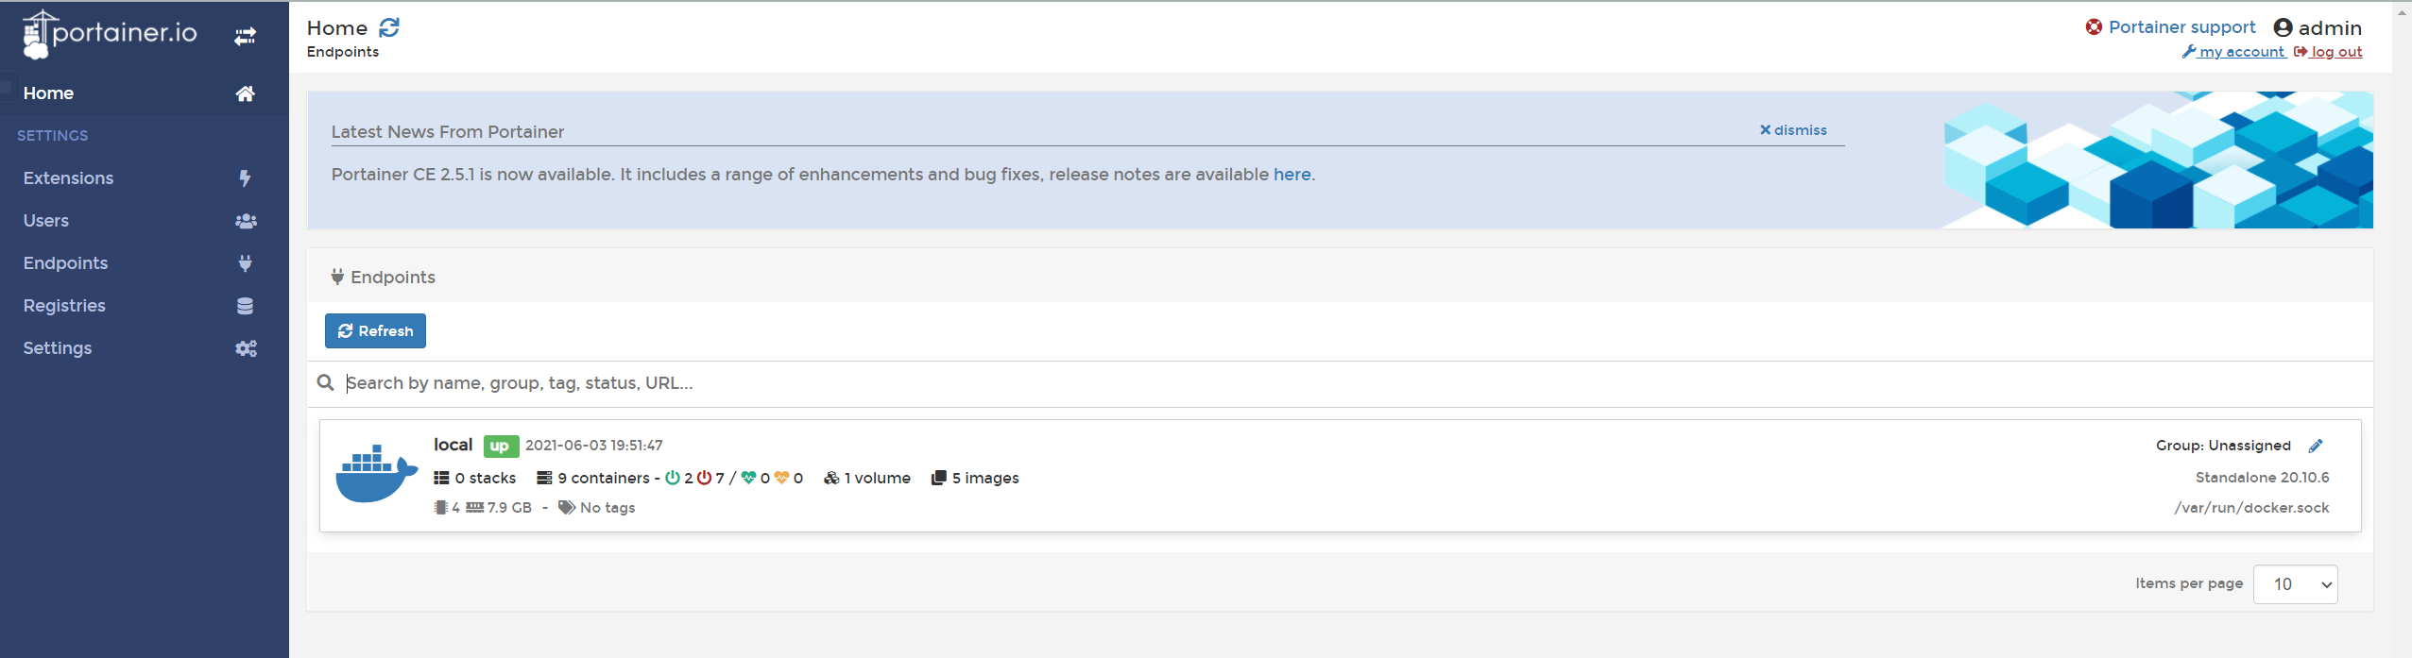Click the Portainer.io logo
Screen dimensions: 2412x658
(x=111, y=34)
